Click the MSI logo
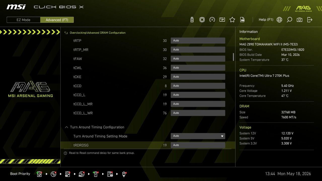This screenshot has height=181, width=322. click(16, 7)
